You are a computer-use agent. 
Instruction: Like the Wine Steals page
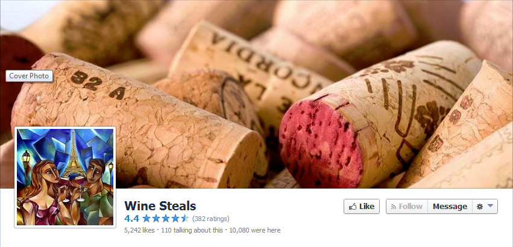pyautogui.click(x=362, y=207)
